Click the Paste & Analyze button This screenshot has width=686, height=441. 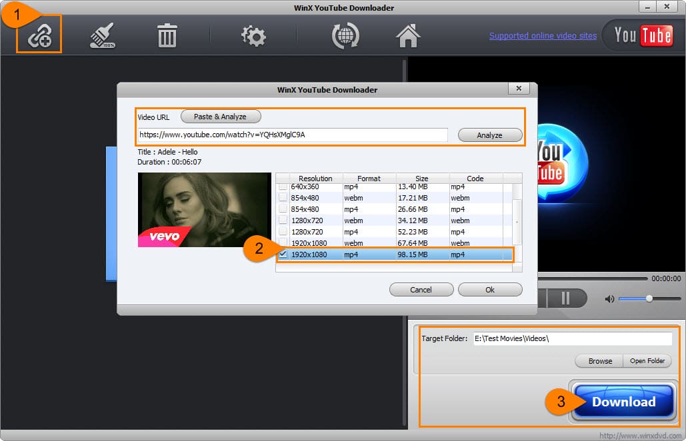[221, 117]
